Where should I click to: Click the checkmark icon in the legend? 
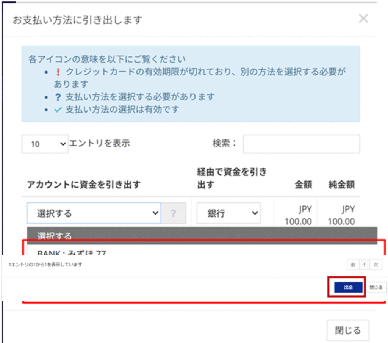point(58,110)
